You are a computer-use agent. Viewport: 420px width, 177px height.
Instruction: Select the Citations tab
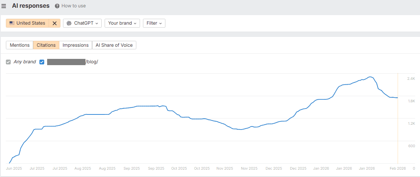tap(46, 45)
